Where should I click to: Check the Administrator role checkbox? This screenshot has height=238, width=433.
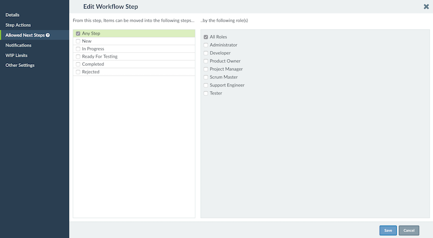[x=206, y=45]
